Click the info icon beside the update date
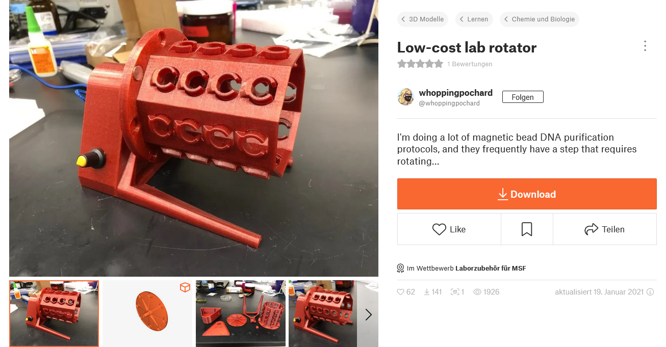The height and width of the screenshot is (347, 666). (x=650, y=292)
